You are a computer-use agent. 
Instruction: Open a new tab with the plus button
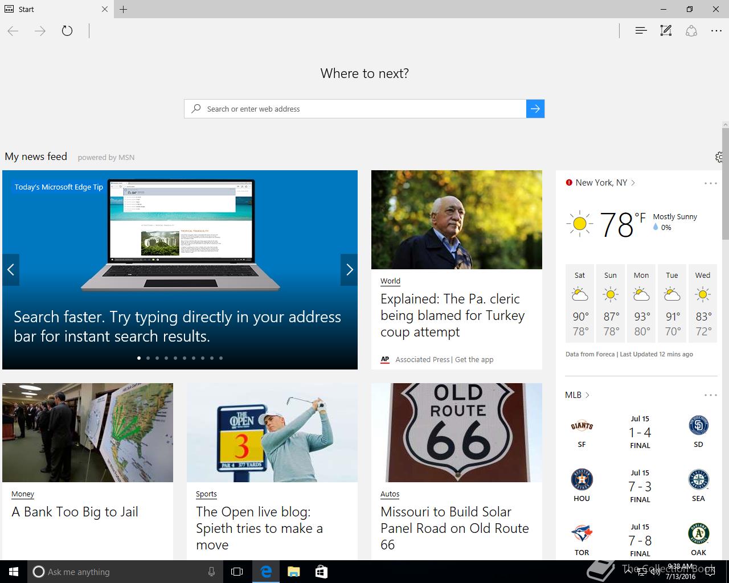click(124, 9)
